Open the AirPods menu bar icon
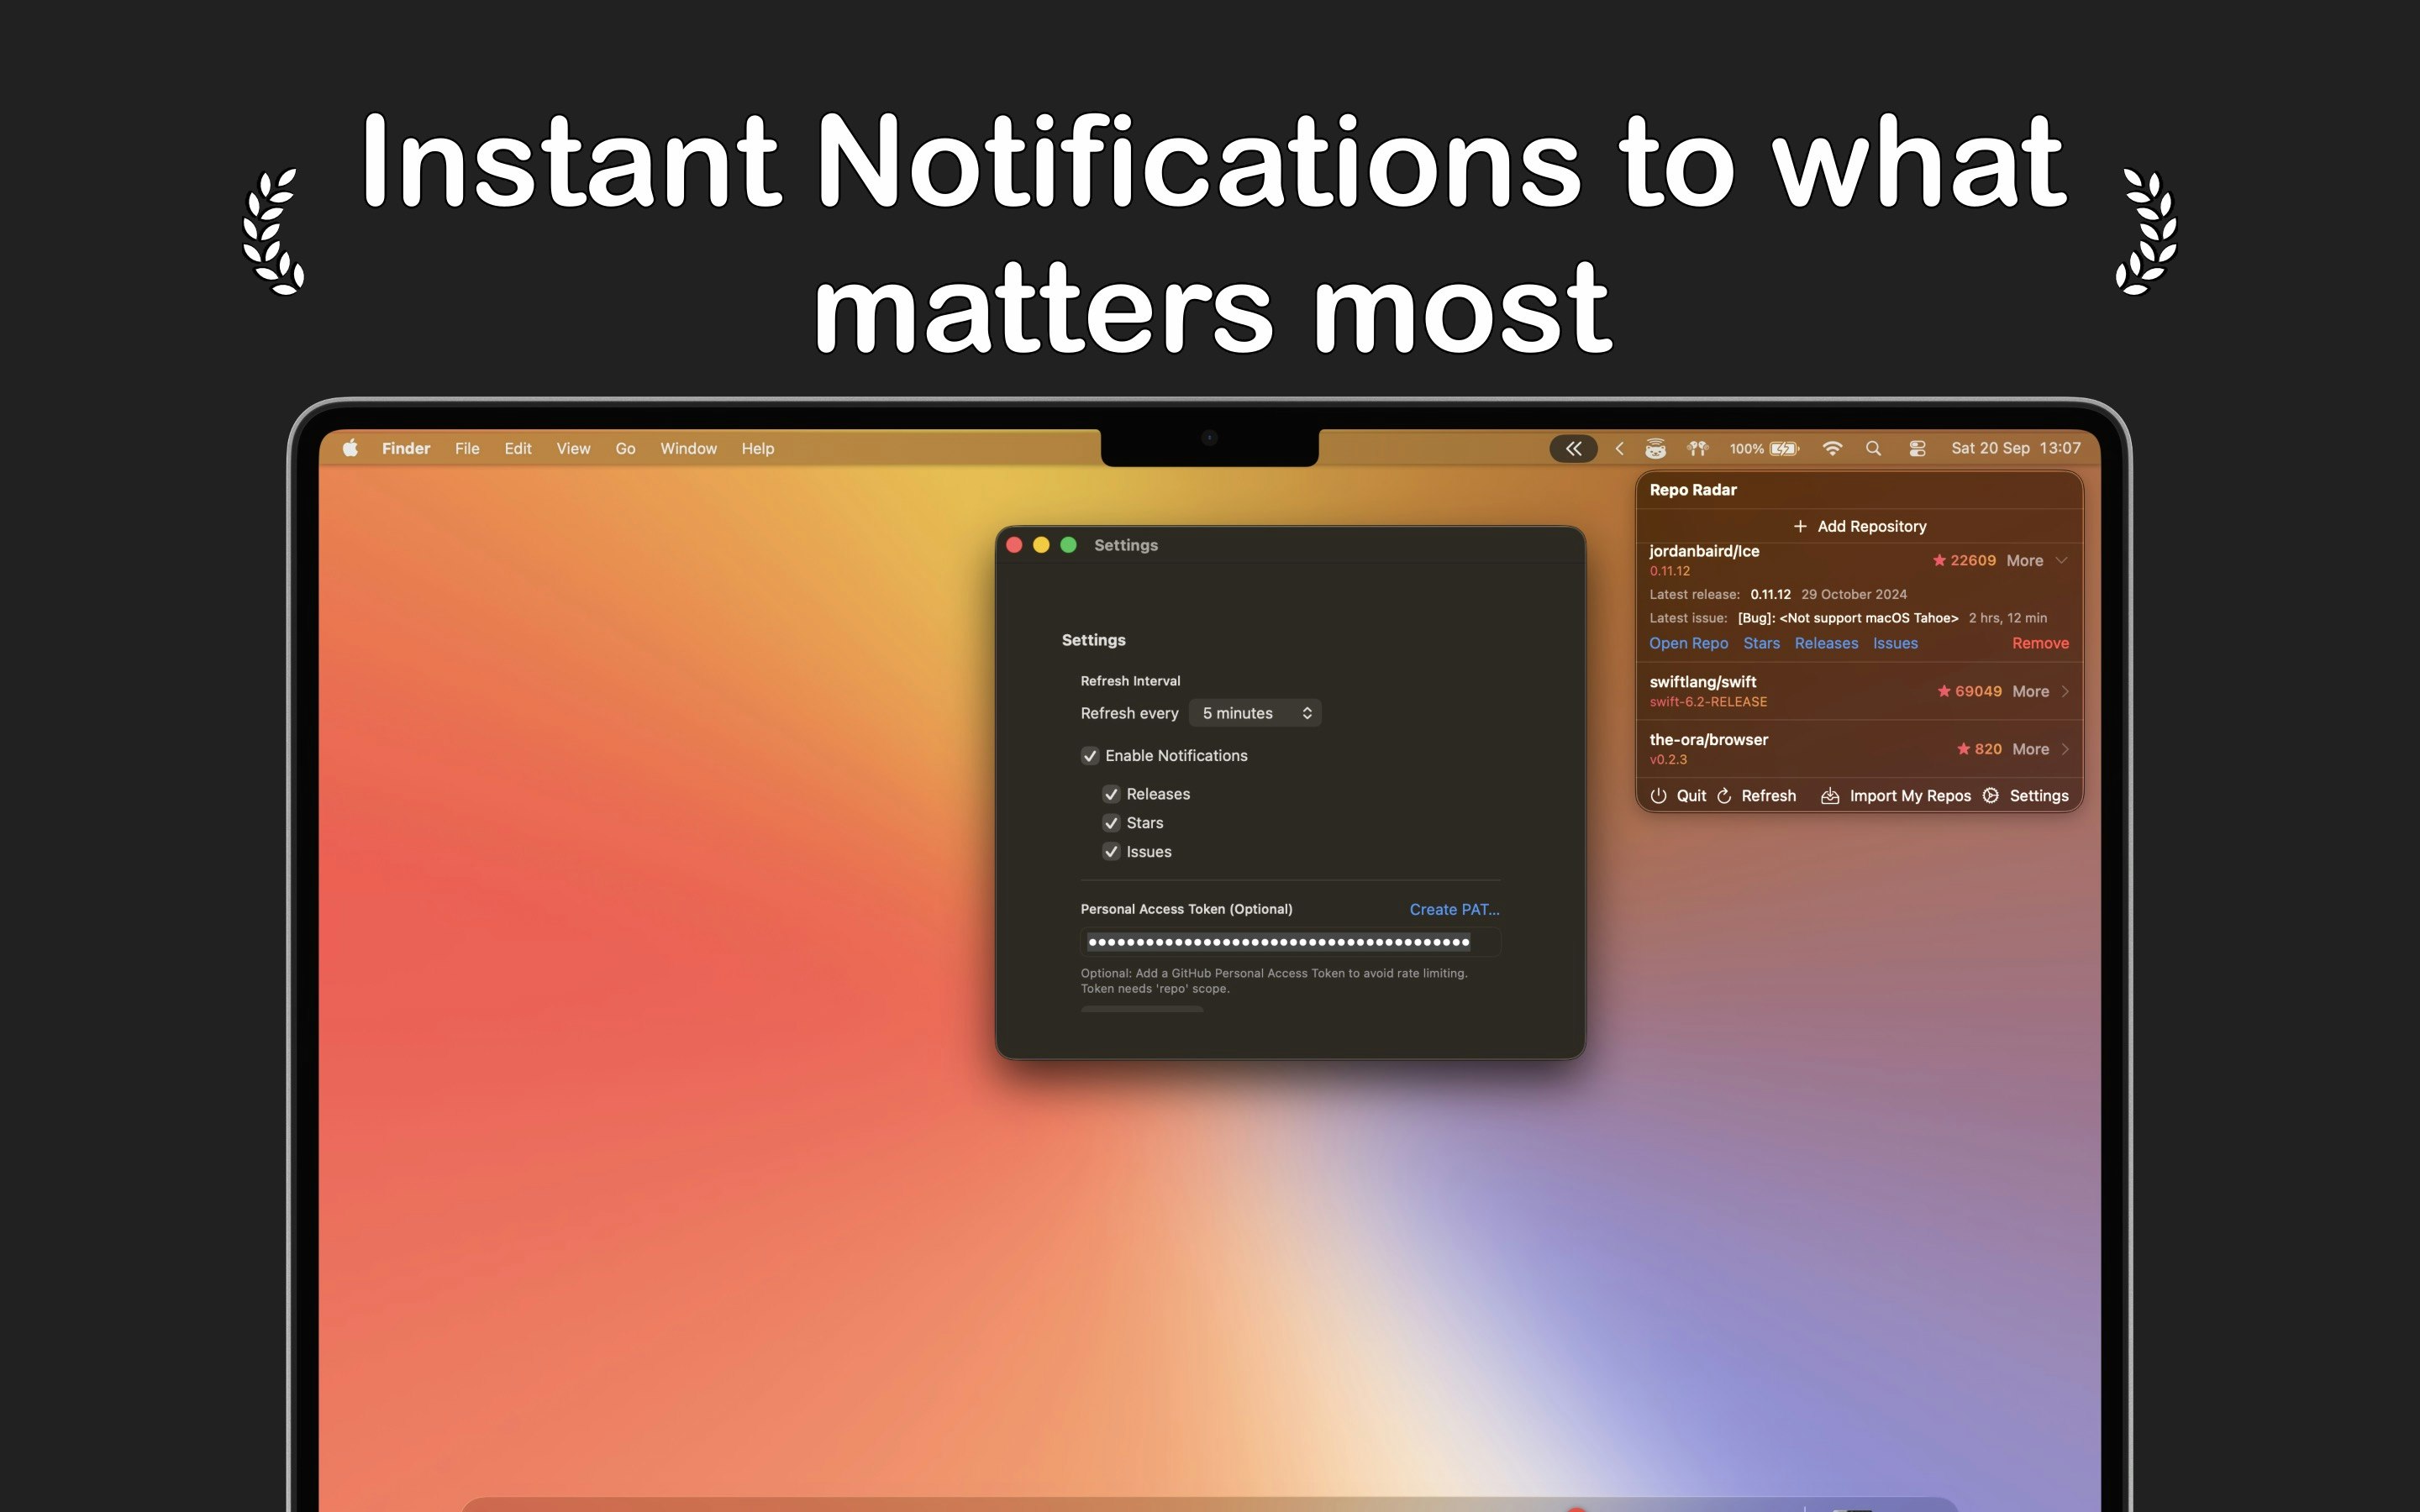 coord(1698,448)
